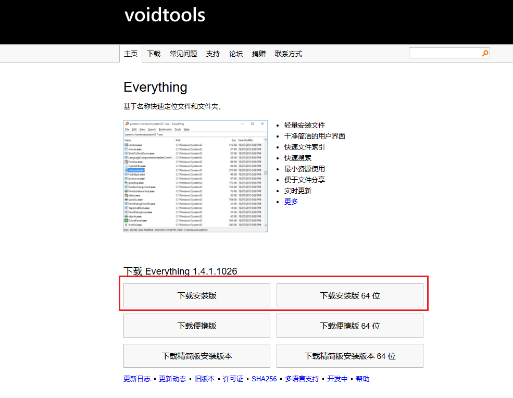This screenshot has height=398, width=513.
Task: Click 下载安装版 64 位 button
Action: tap(349, 295)
